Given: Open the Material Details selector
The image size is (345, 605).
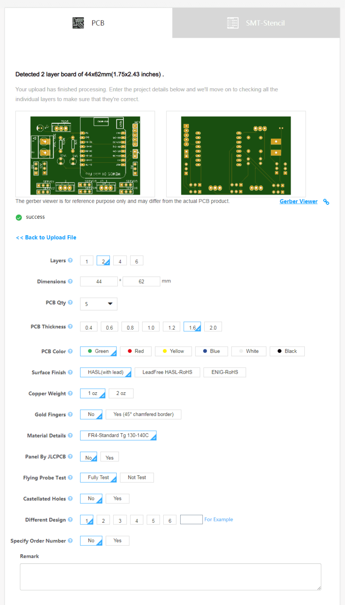Looking at the screenshot, I should point(118,435).
